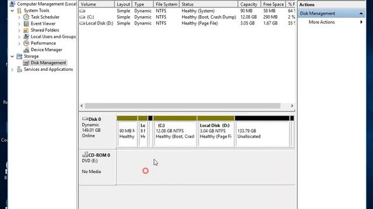Expand the Shared Folders node
373x209 pixels.
[19, 30]
